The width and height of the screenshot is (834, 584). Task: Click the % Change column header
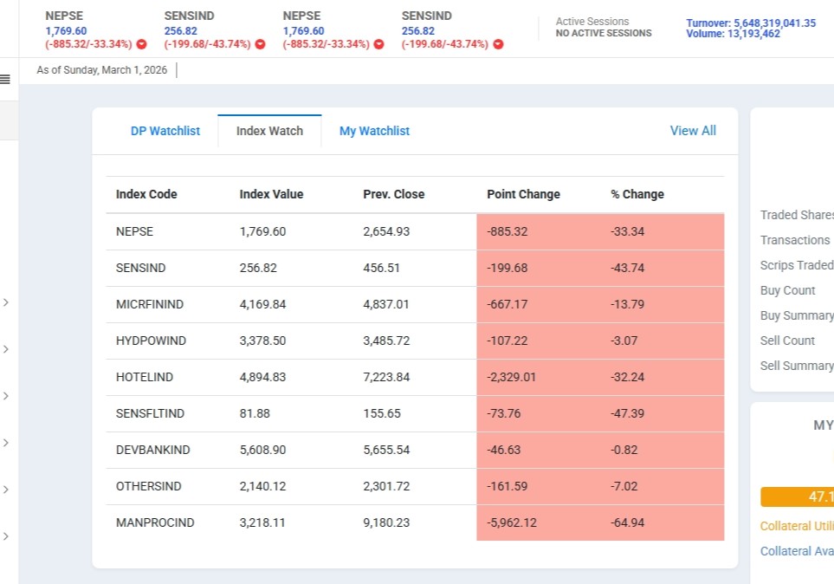pyautogui.click(x=637, y=194)
